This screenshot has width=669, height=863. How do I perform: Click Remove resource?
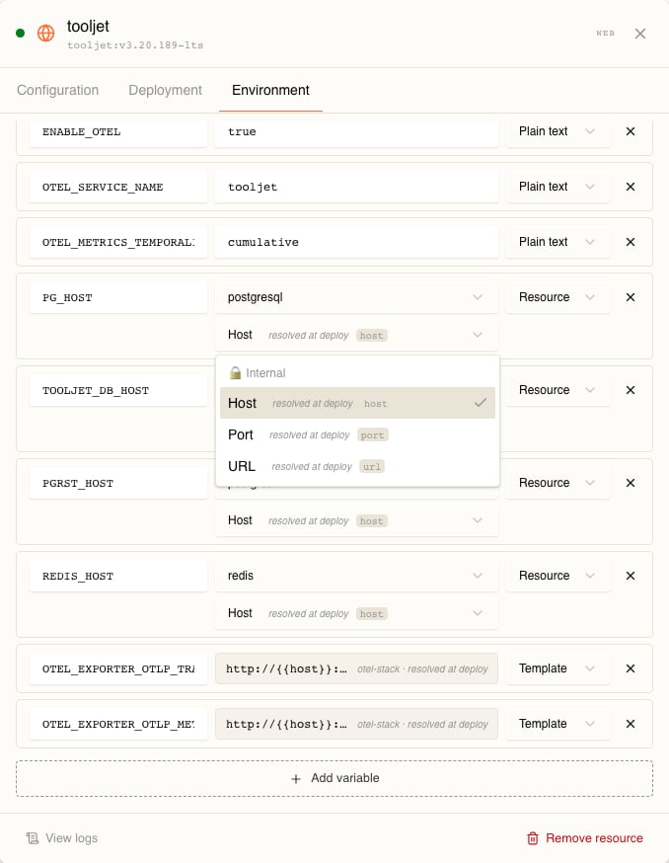pyautogui.click(x=585, y=838)
